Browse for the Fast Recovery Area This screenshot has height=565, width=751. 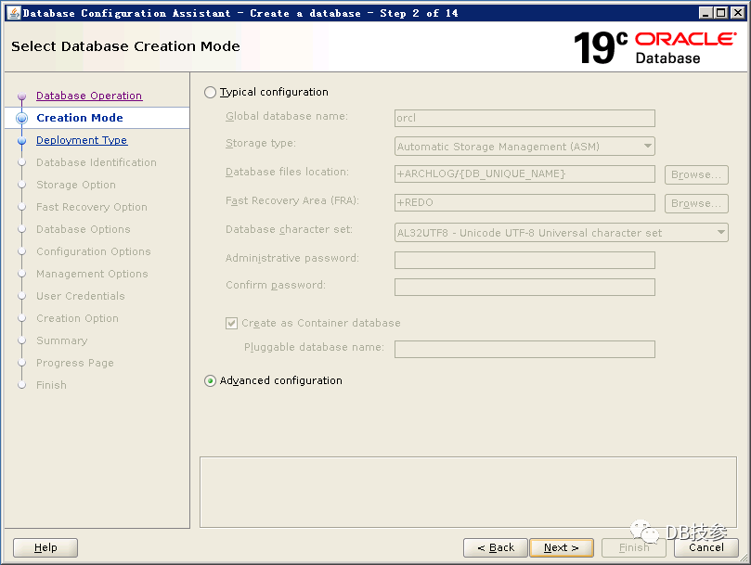696,203
